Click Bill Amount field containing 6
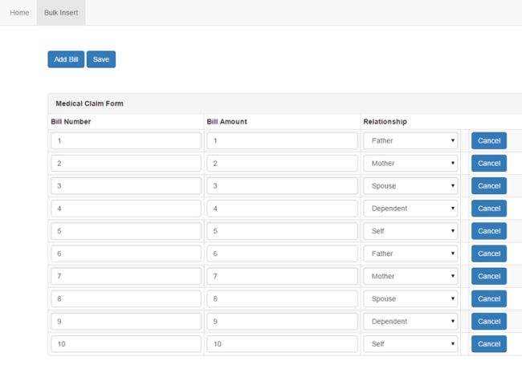Viewport: 522px width, 365px height. pos(281,253)
